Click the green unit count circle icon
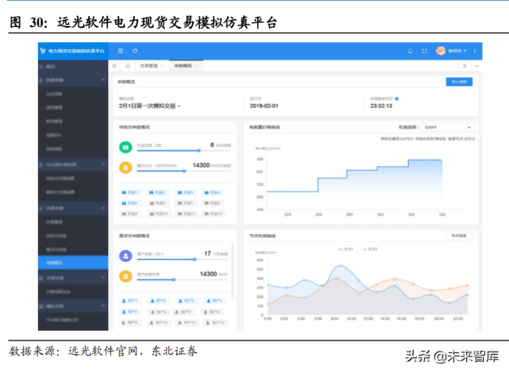Viewport: 509px width, 373px height. tap(125, 147)
